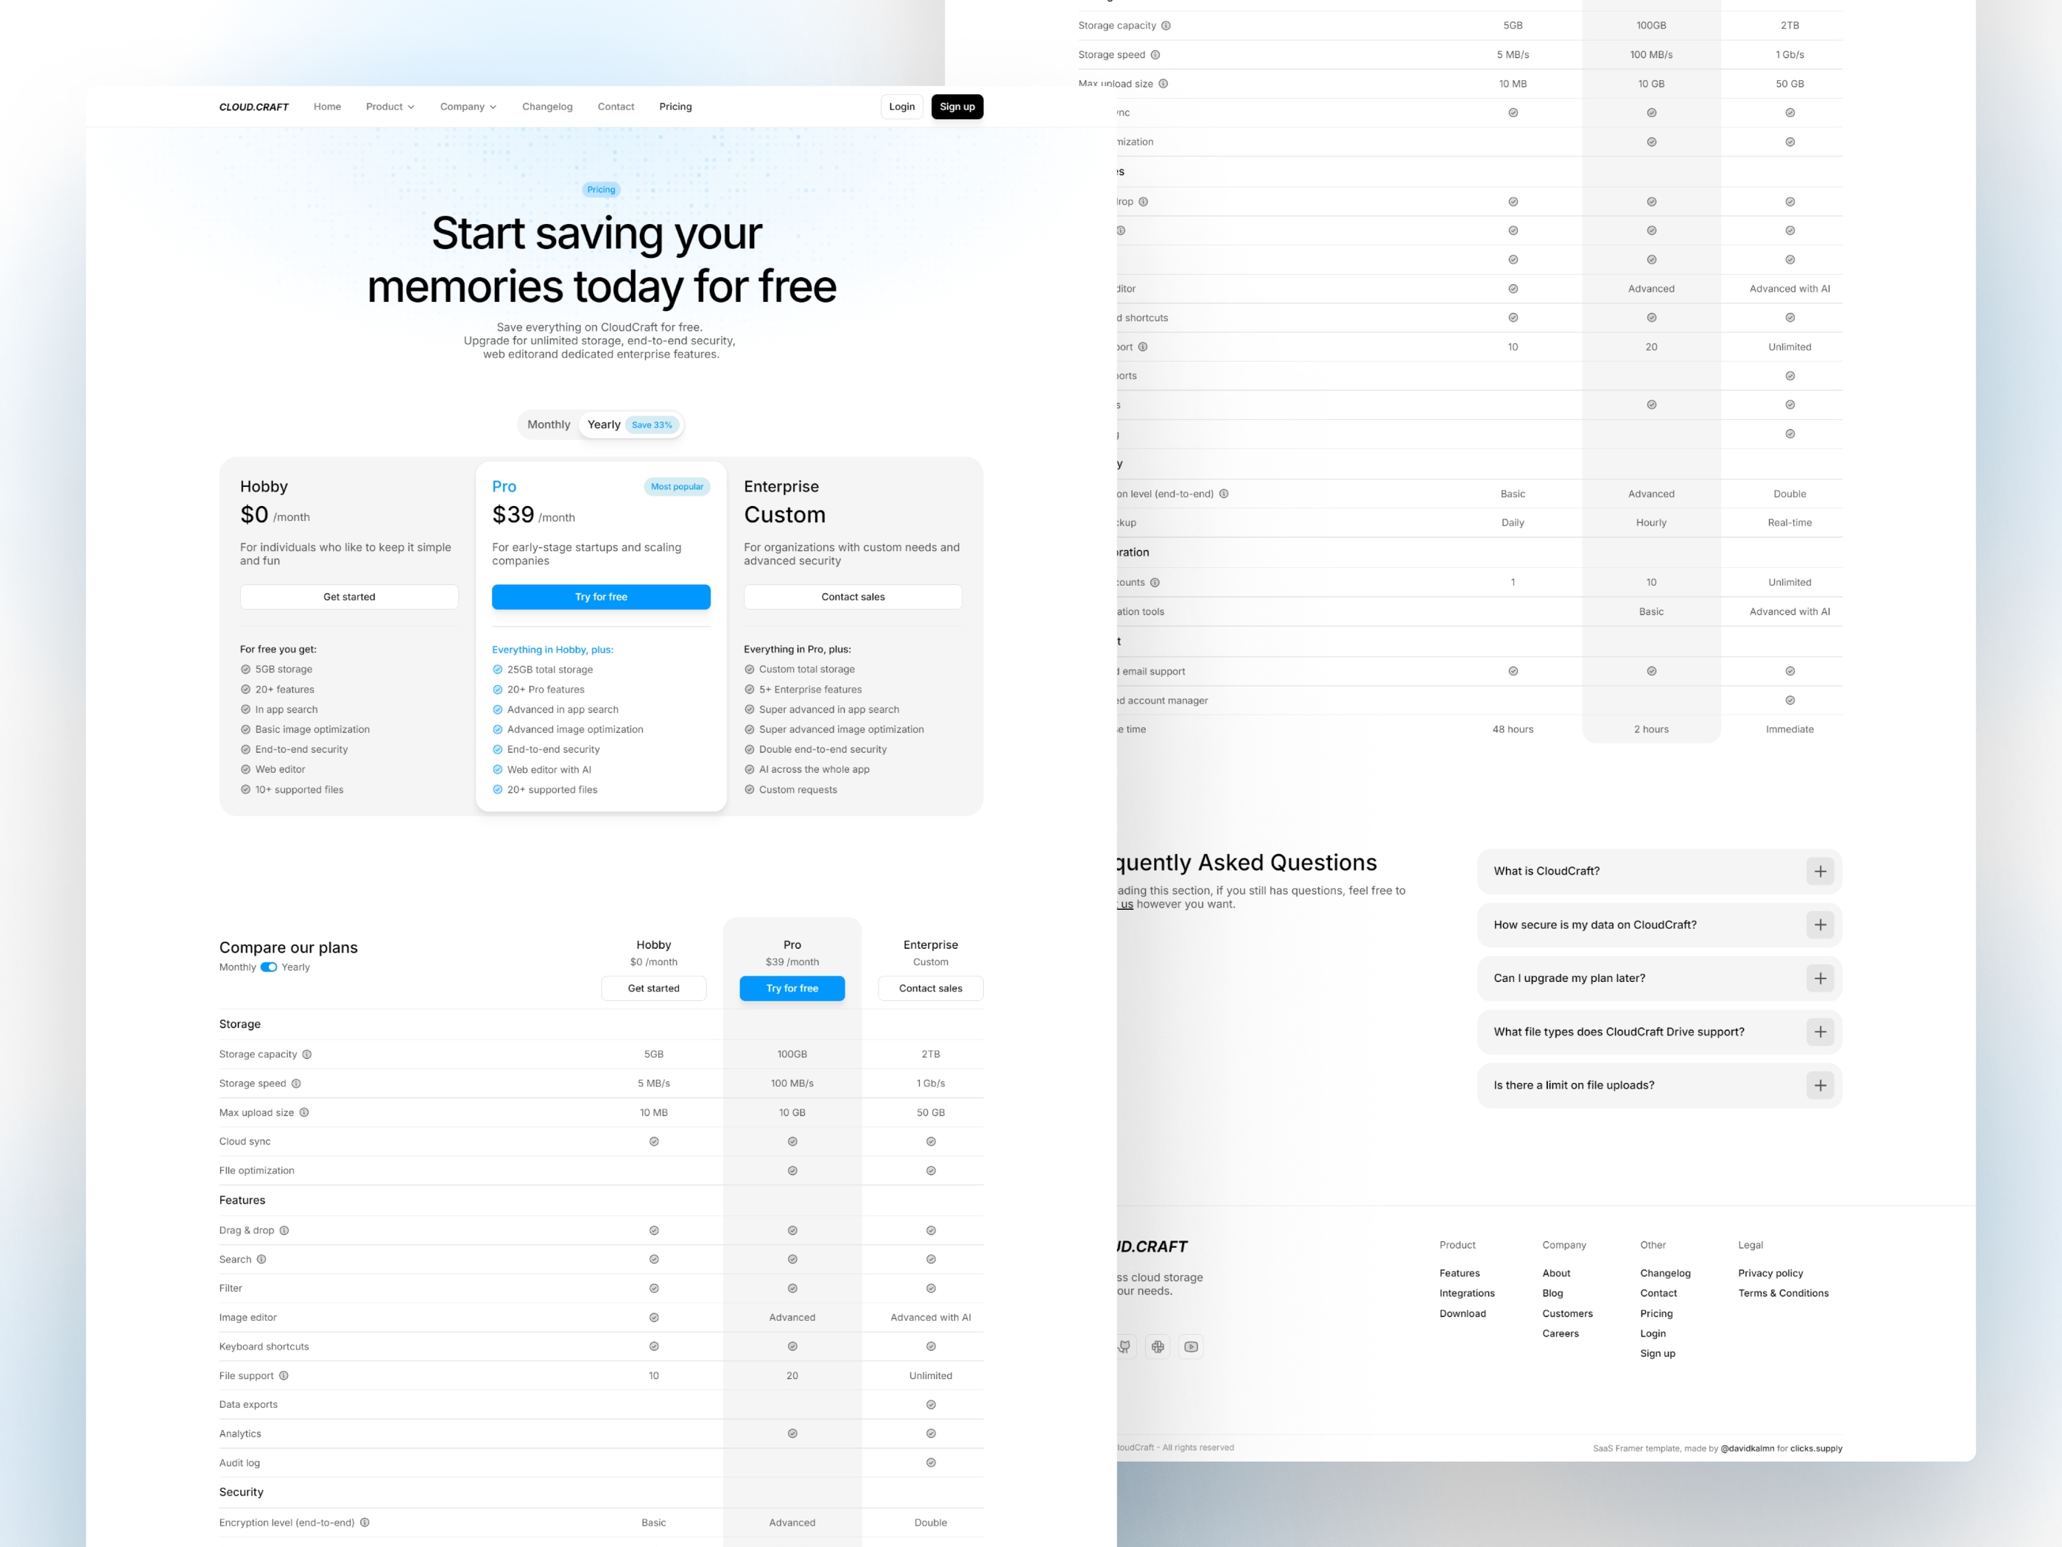This screenshot has width=2062, height=1547.
Task: Click the search info icon in compare table
Action: tap(263, 1260)
